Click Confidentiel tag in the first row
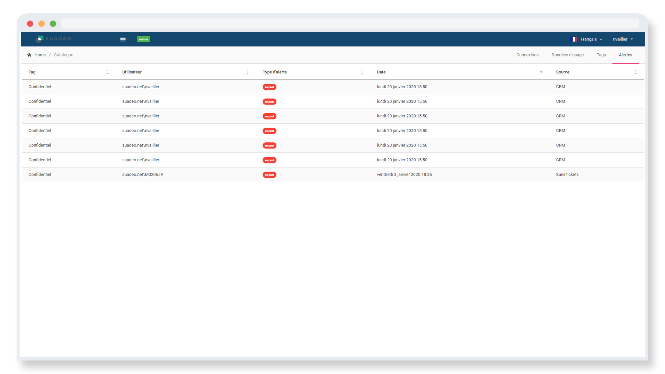The height and width of the screenshot is (374, 665). 39,87
